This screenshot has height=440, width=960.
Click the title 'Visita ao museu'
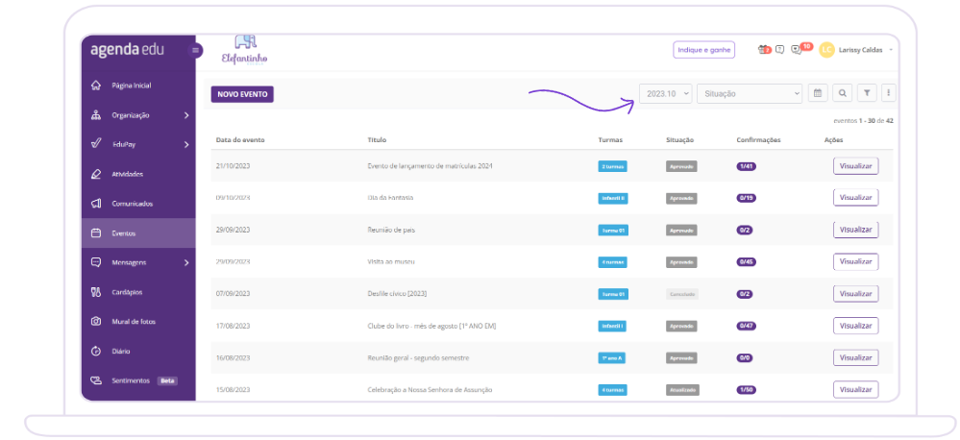pyautogui.click(x=391, y=262)
